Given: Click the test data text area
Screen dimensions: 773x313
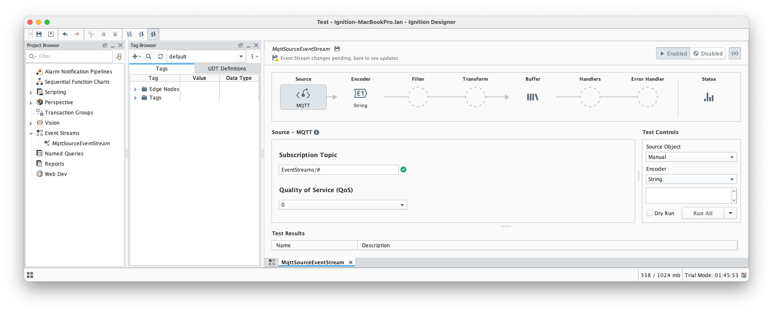Looking at the screenshot, I should point(688,196).
